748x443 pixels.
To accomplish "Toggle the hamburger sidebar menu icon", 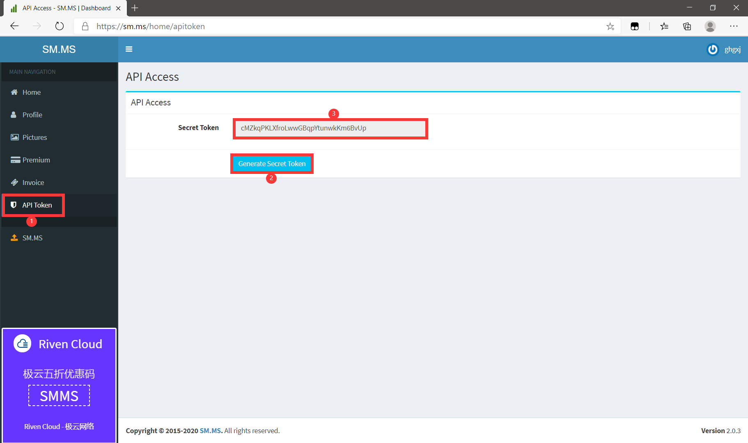I will (129, 49).
